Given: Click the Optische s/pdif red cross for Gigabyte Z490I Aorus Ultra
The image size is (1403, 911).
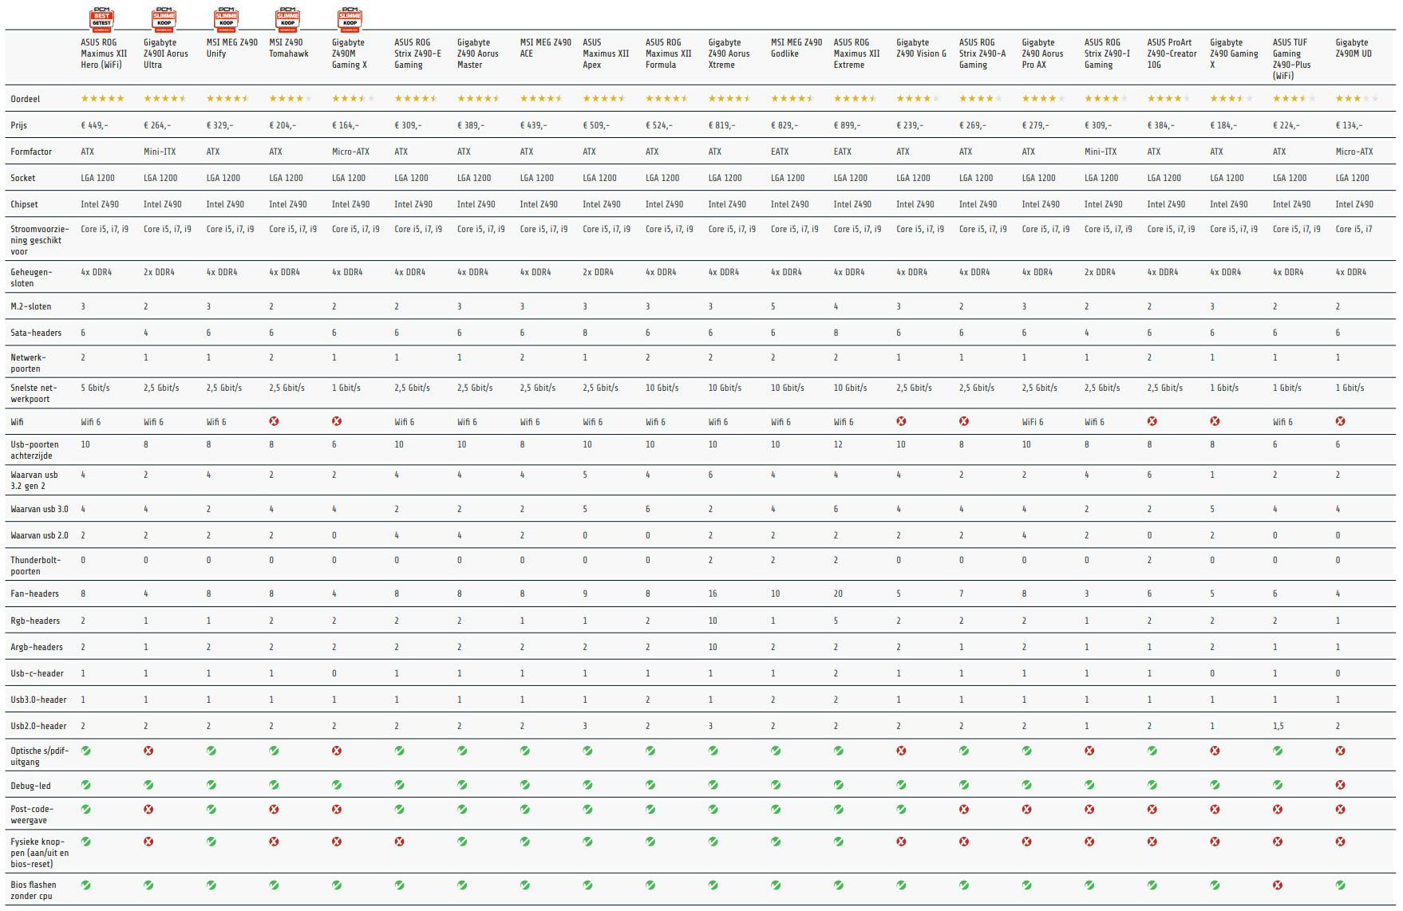Looking at the screenshot, I should coord(148,751).
